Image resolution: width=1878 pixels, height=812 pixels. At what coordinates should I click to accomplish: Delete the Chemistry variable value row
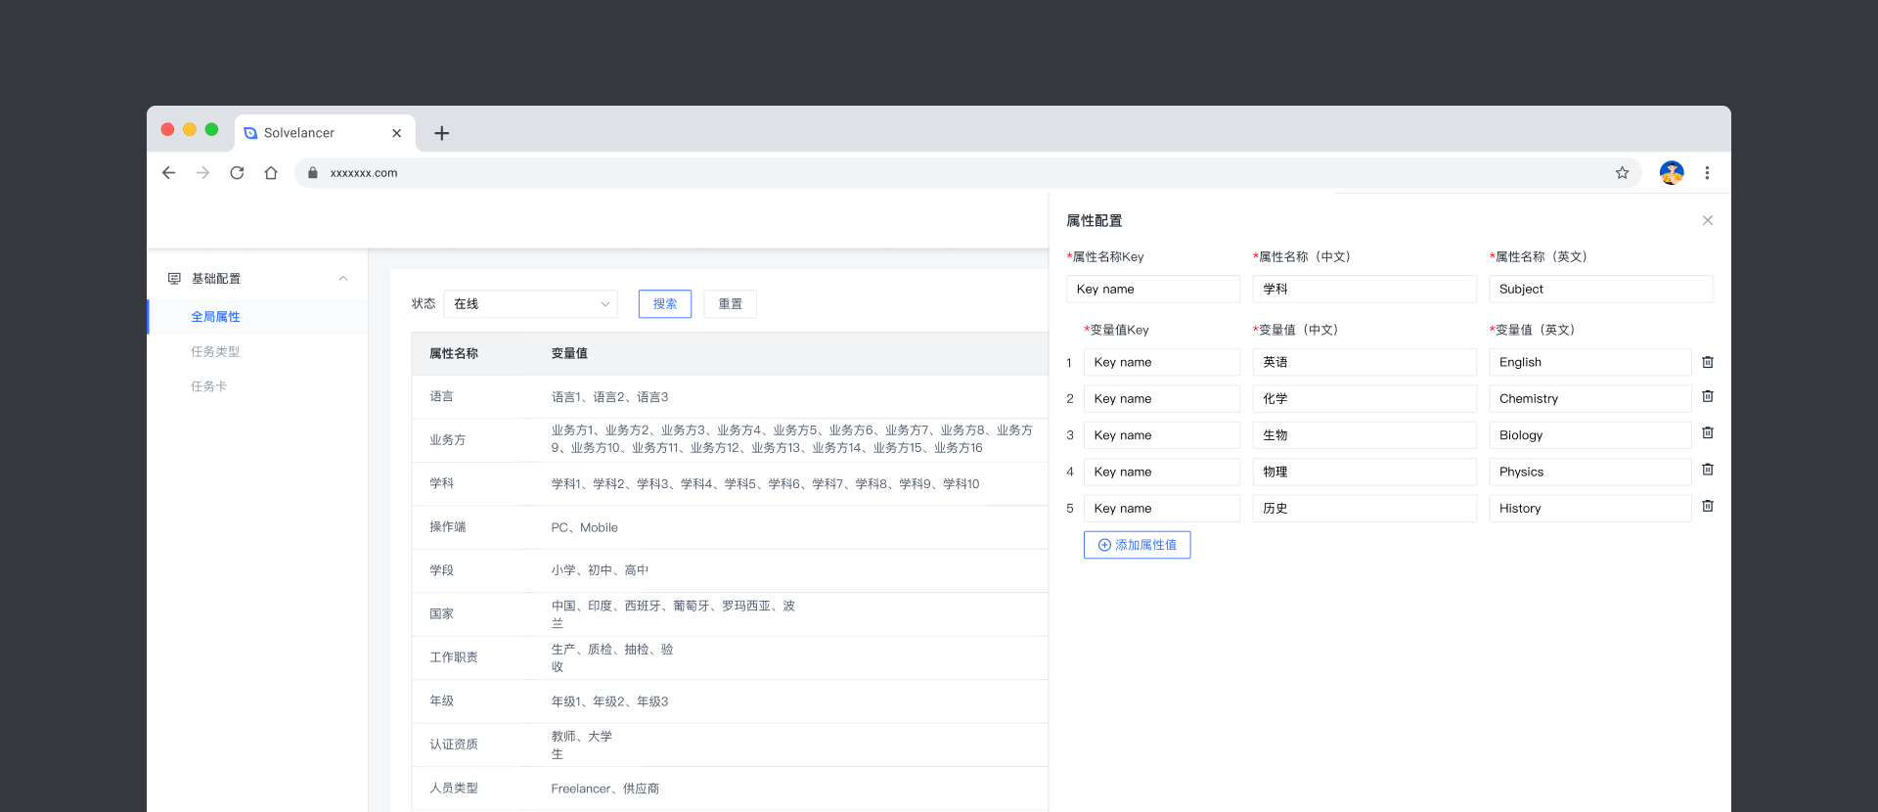(x=1707, y=397)
